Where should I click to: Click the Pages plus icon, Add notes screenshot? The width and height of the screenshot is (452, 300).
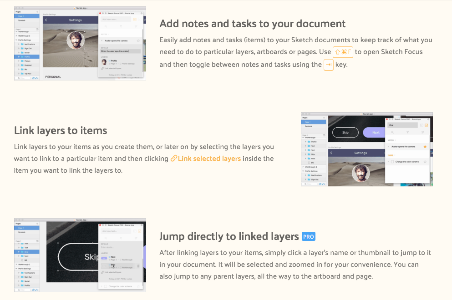[x=37, y=12]
